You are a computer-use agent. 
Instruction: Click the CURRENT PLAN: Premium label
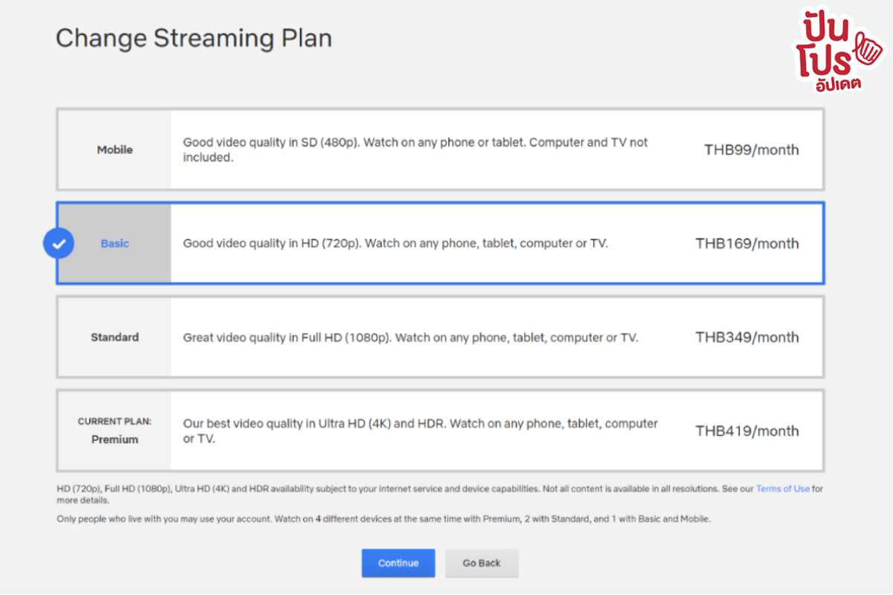pyautogui.click(x=113, y=430)
